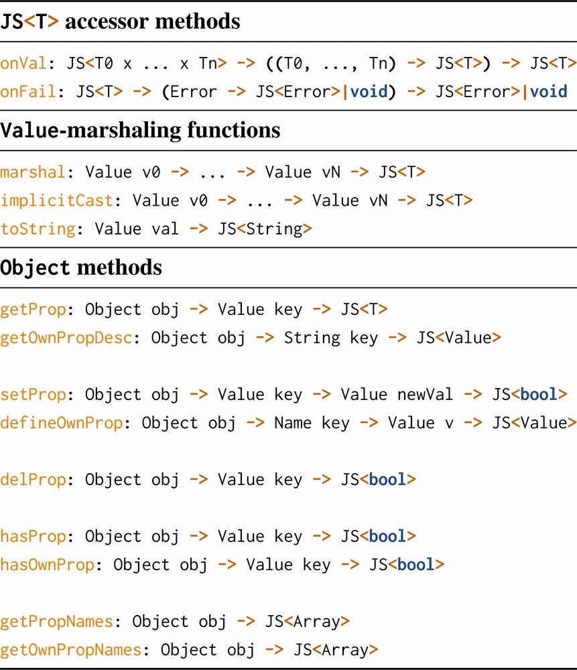Select the setProp method name
The width and height of the screenshot is (577, 670).
[33, 394]
